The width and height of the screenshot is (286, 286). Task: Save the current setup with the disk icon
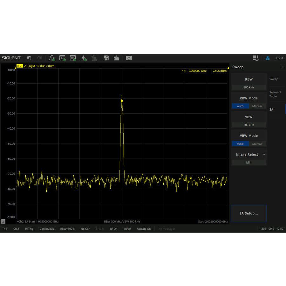pos(106,58)
